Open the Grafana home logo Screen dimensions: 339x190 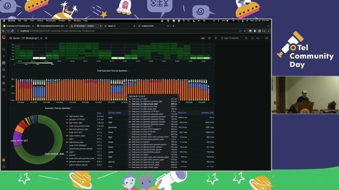coord(4,37)
